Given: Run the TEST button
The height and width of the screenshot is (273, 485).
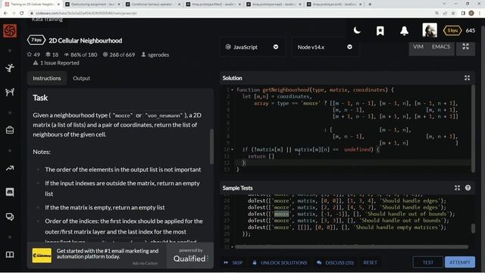Looking at the screenshot, I should pyautogui.click(x=427, y=262).
